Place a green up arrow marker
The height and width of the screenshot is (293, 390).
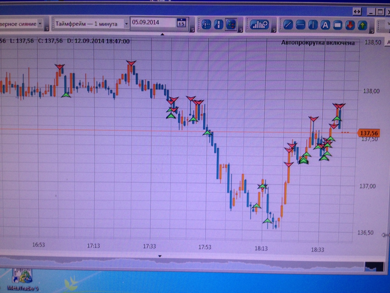(x=362, y=25)
